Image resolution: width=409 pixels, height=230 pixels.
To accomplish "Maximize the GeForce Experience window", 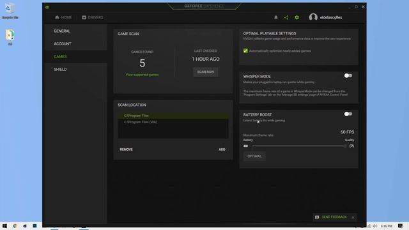I will 356,7.
